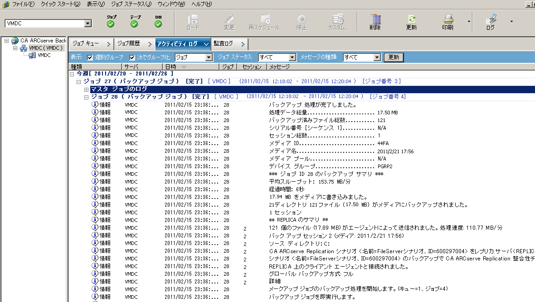Click the VMDC server computer icon in tree
The image size is (535, 302).
pyautogui.click(x=32, y=55)
